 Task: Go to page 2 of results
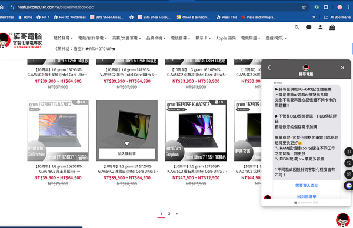pos(169,214)
